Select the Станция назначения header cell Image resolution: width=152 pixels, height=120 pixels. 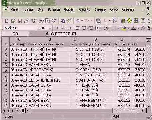[49, 44]
